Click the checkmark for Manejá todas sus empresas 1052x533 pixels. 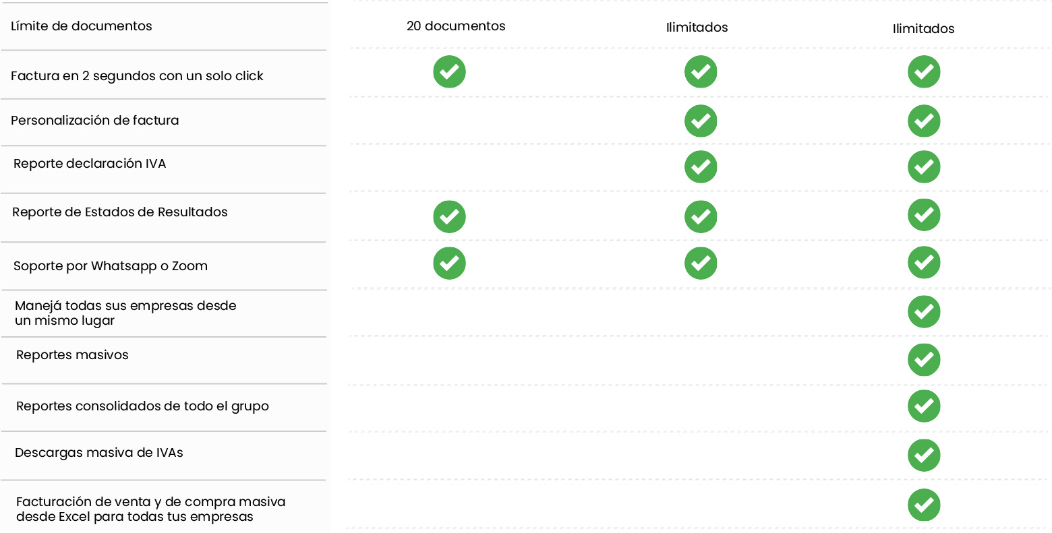coord(924,312)
